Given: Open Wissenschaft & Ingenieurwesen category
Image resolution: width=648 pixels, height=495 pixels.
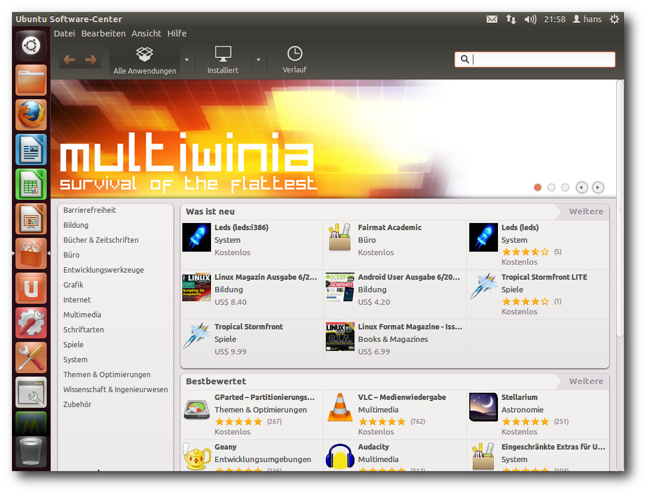Looking at the screenshot, I should tap(115, 390).
